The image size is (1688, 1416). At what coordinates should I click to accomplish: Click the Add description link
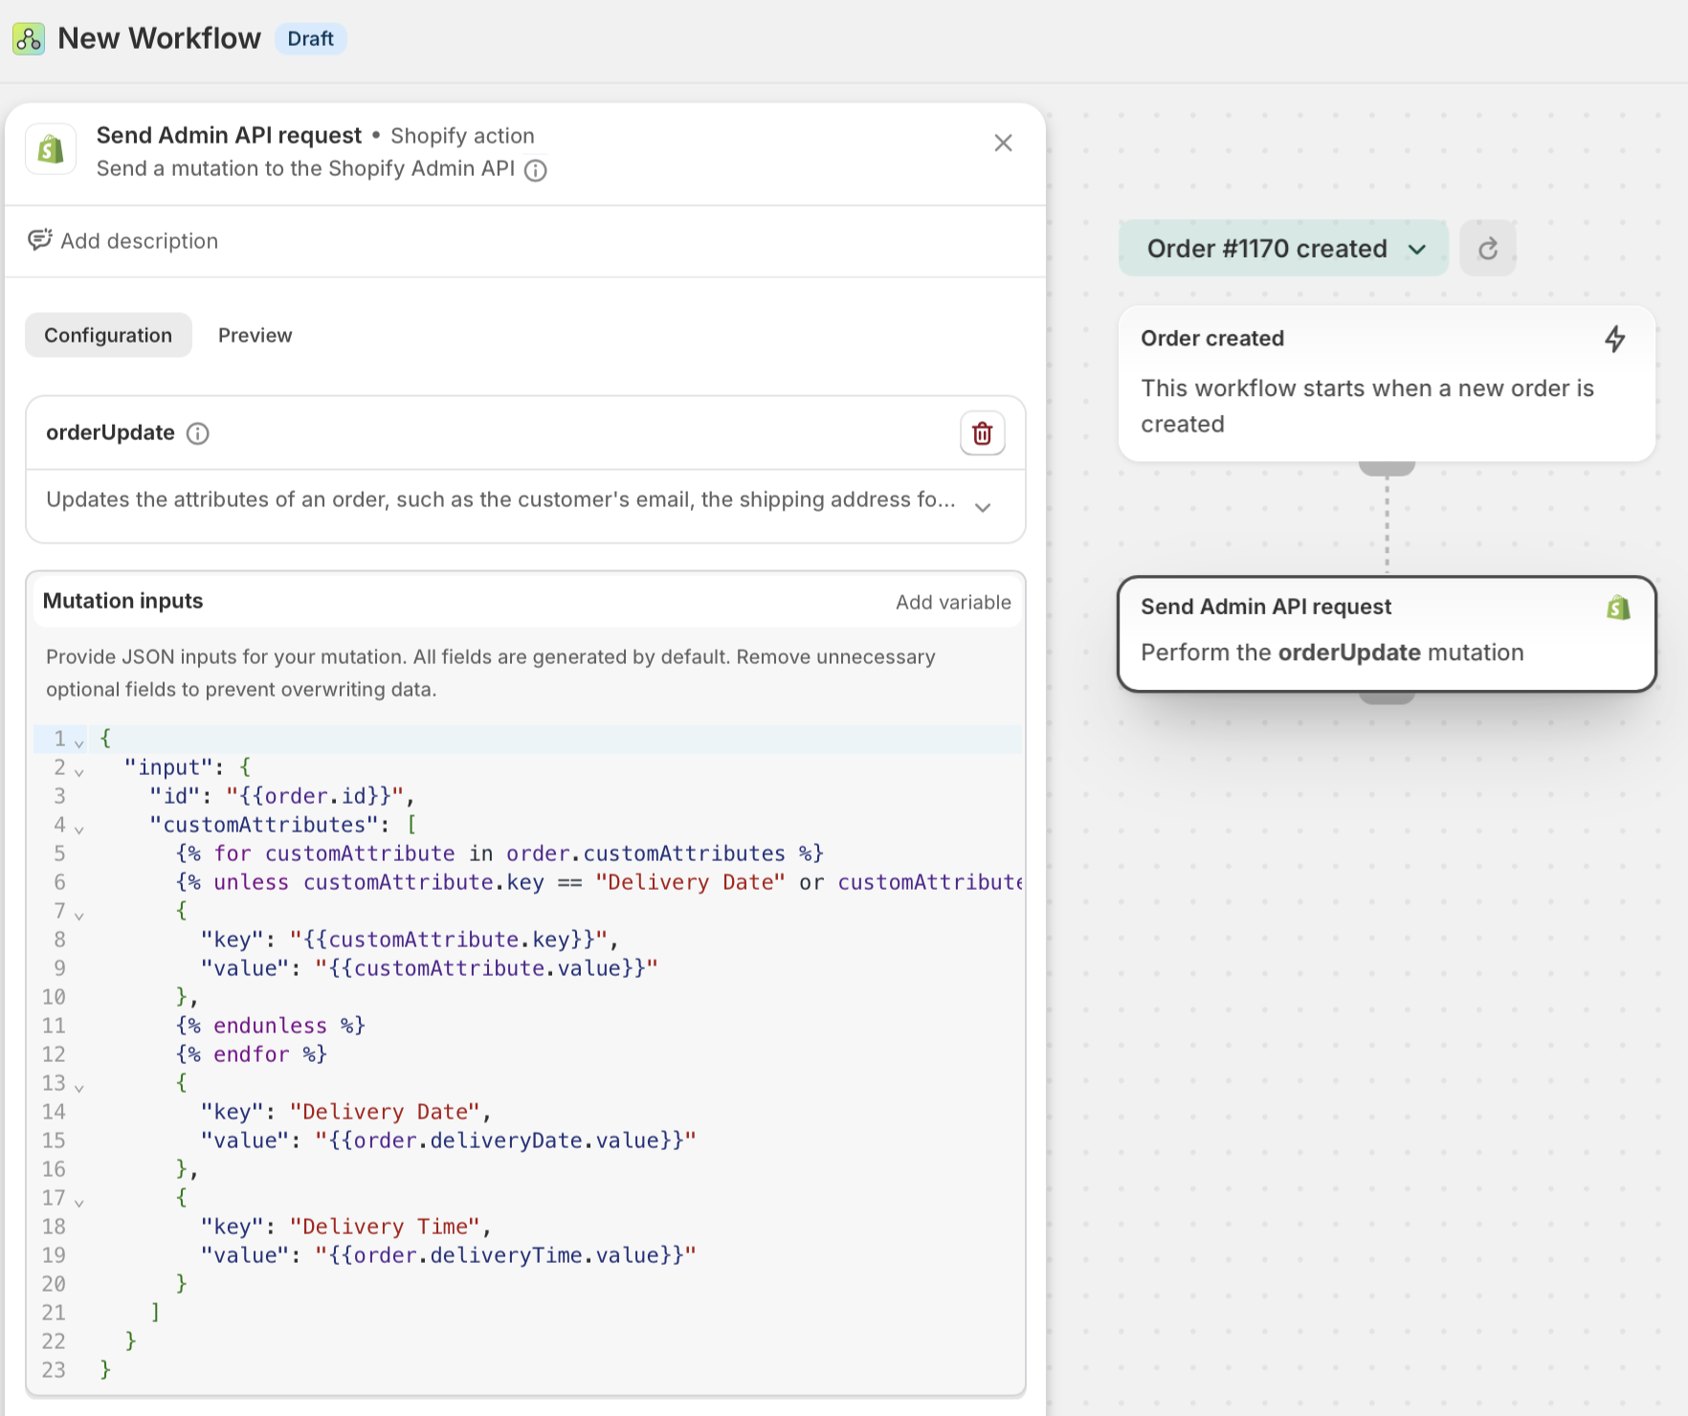[x=140, y=241]
